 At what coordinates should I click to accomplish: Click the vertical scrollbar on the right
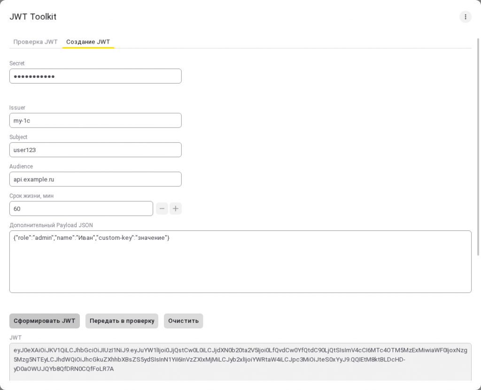478,146
